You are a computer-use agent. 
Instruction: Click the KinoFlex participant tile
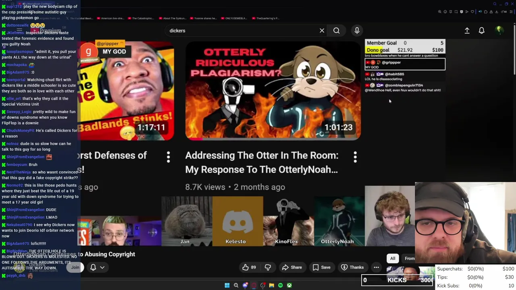point(288,221)
